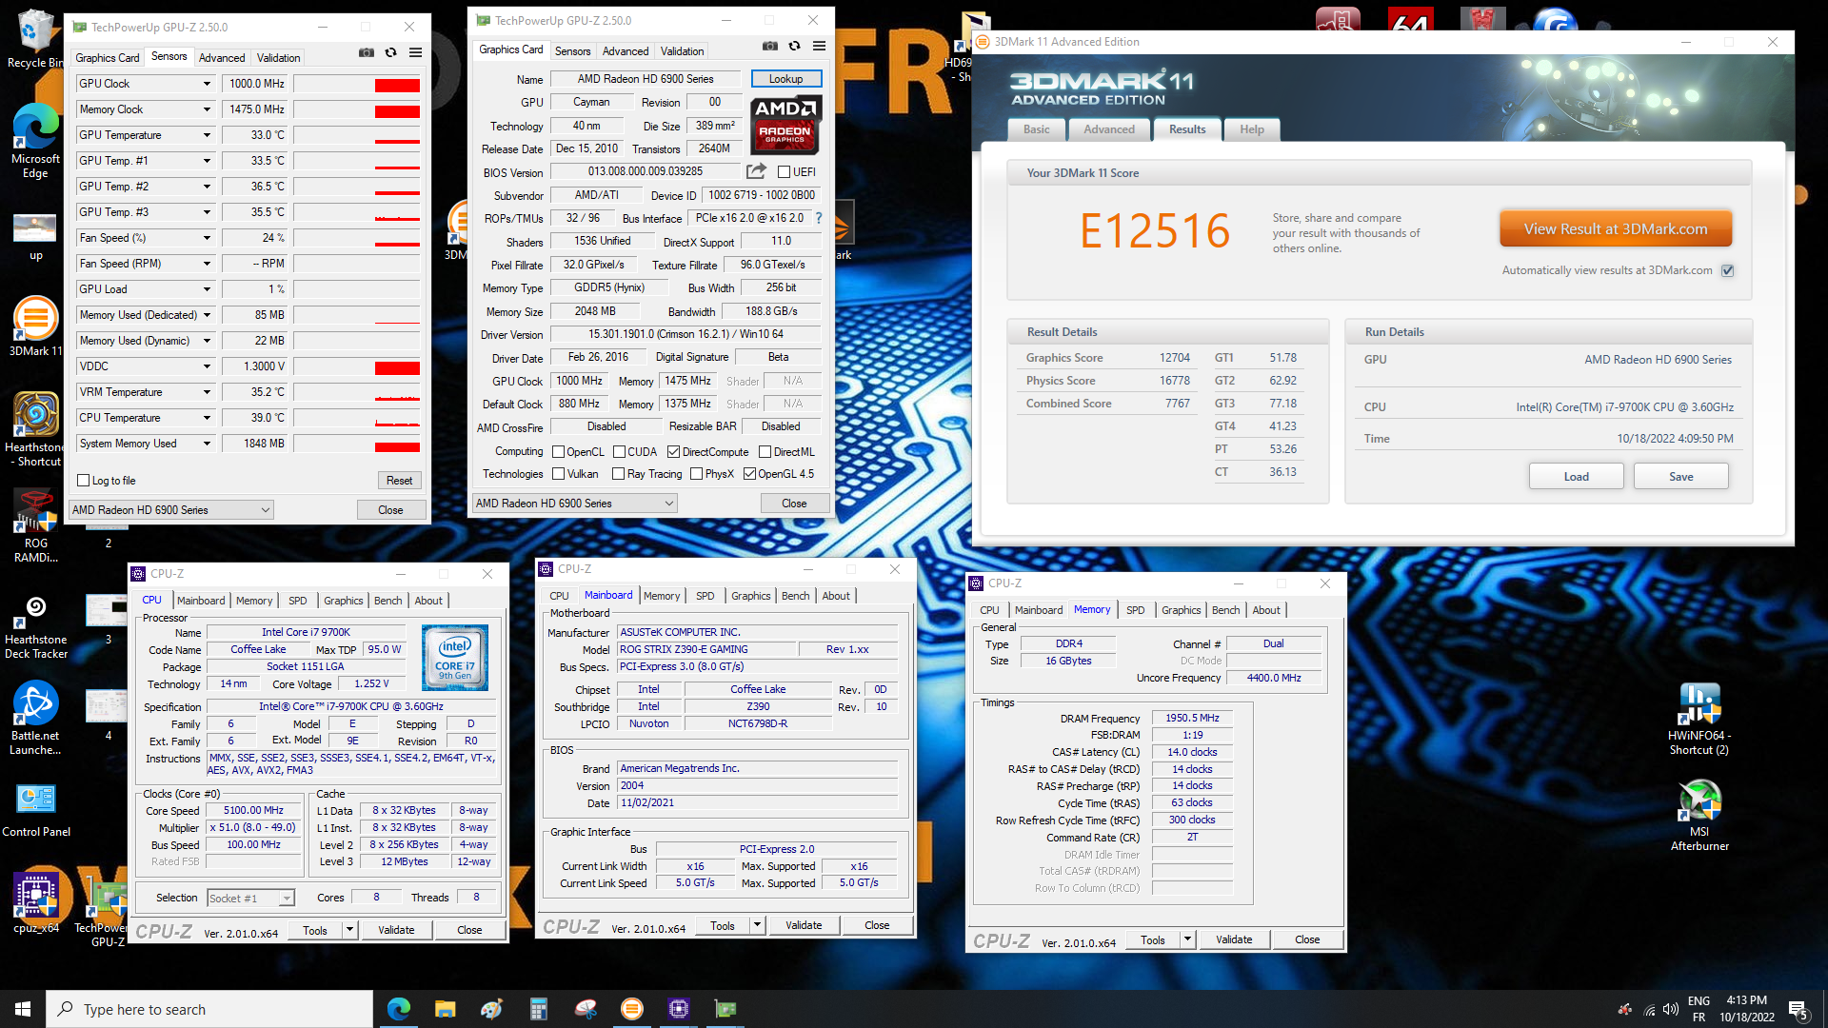Enable Log to file checkbox

[84, 481]
